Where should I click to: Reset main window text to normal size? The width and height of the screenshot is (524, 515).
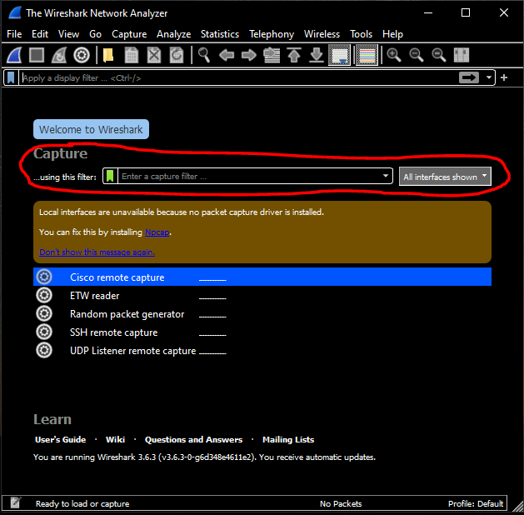point(439,55)
